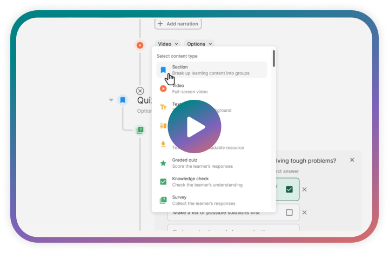Choose the Video full-screen video option
The width and height of the screenshot is (389, 253).
click(x=212, y=88)
